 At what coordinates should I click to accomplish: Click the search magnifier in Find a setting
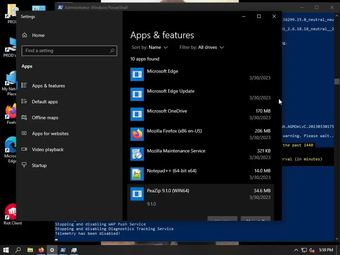pos(112,50)
